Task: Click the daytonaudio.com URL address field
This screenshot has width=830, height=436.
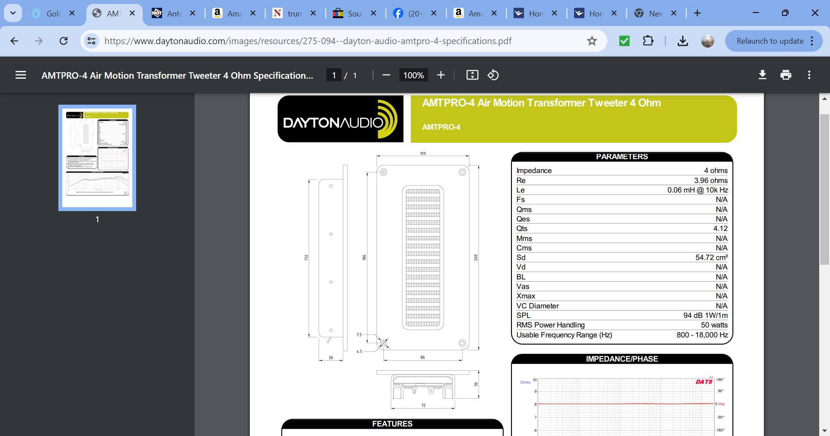Action: pyautogui.click(x=308, y=41)
